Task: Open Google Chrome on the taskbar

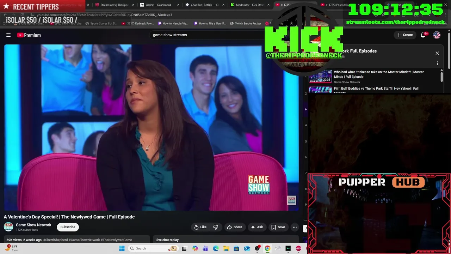Action: point(267,248)
